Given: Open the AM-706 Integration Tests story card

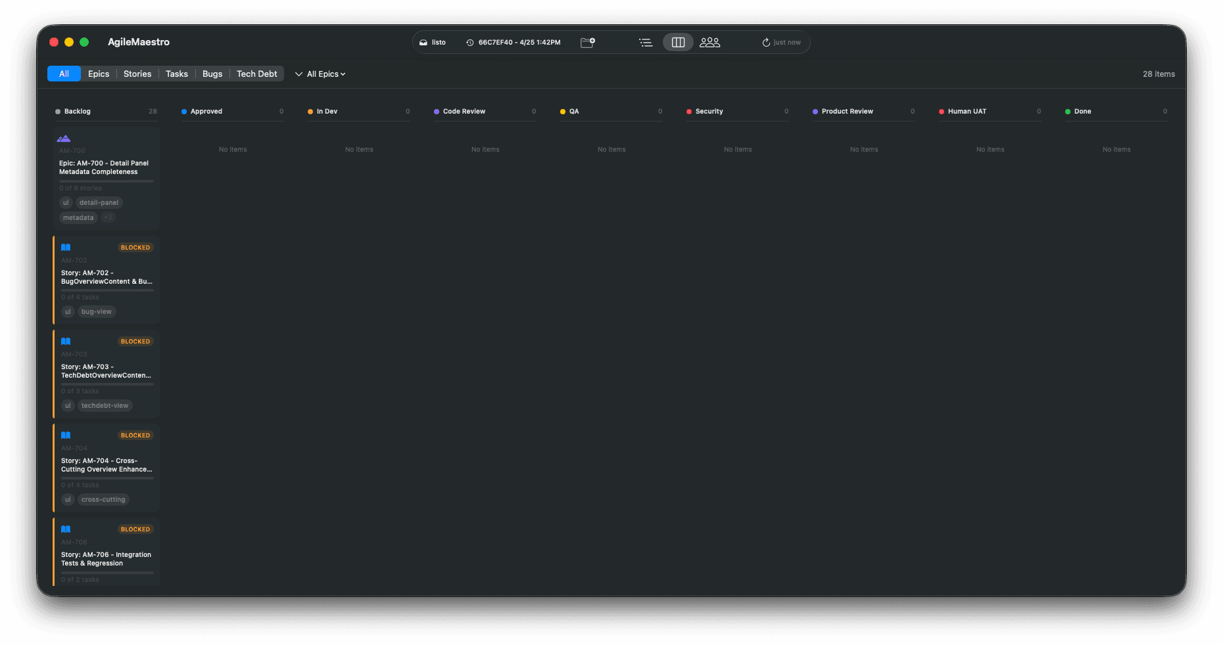Looking at the screenshot, I should pos(107,552).
